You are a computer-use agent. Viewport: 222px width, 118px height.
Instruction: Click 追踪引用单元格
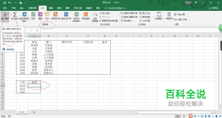pos(129,13)
